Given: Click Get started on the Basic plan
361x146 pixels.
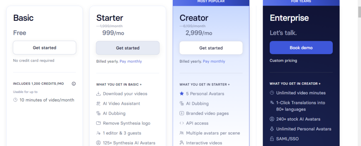Looking at the screenshot, I should click(x=44, y=48).
